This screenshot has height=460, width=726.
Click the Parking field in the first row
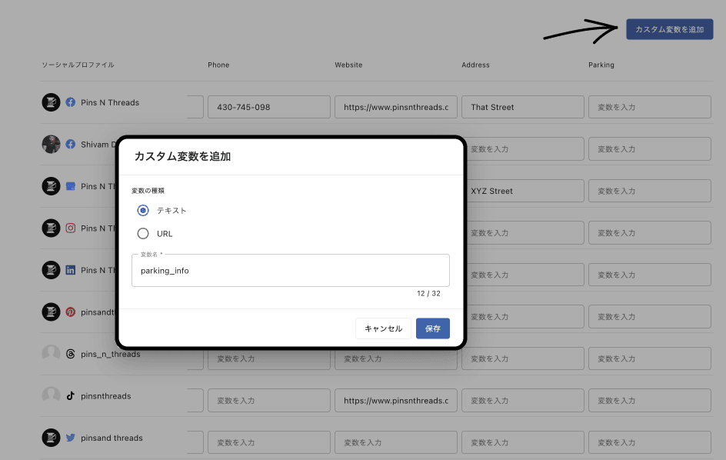click(x=649, y=107)
